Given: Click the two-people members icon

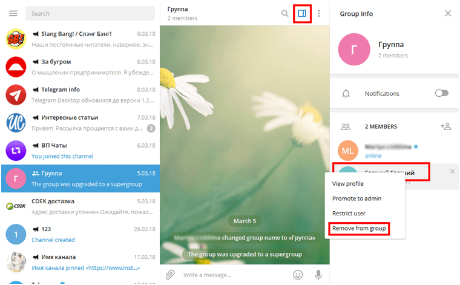Looking at the screenshot, I should click(346, 126).
